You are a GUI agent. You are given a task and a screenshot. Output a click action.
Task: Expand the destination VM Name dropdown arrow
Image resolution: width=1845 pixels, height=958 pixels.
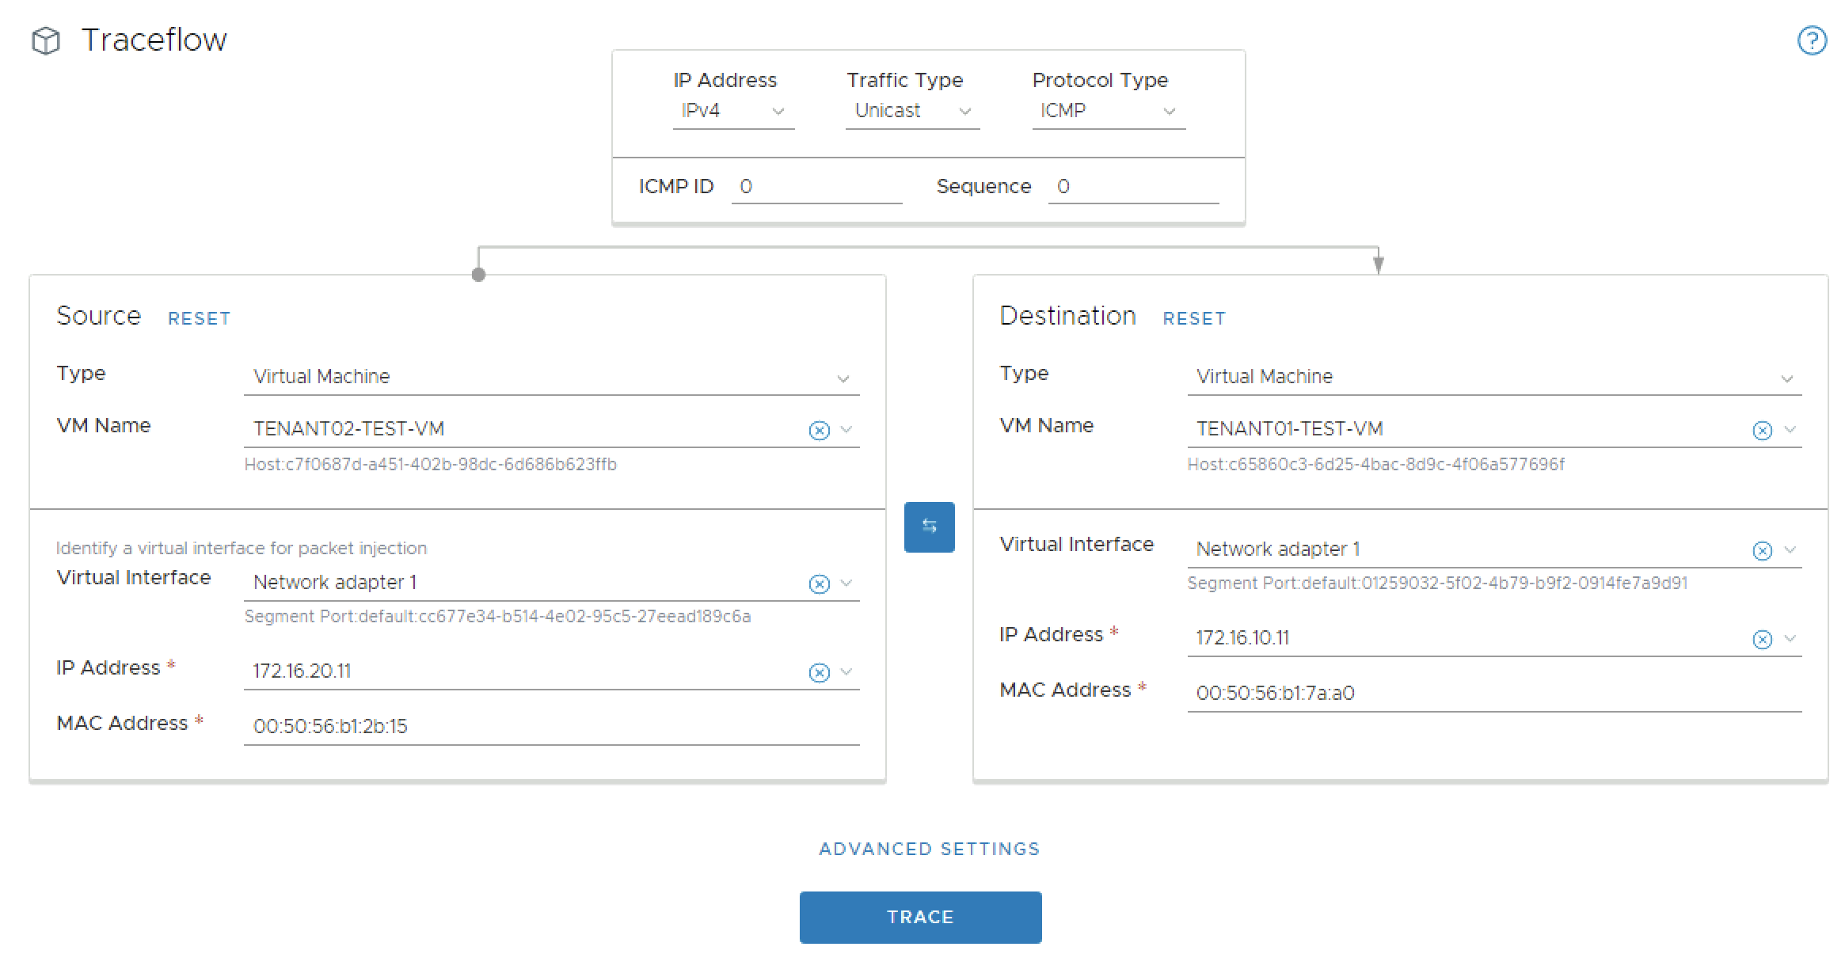1790,430
